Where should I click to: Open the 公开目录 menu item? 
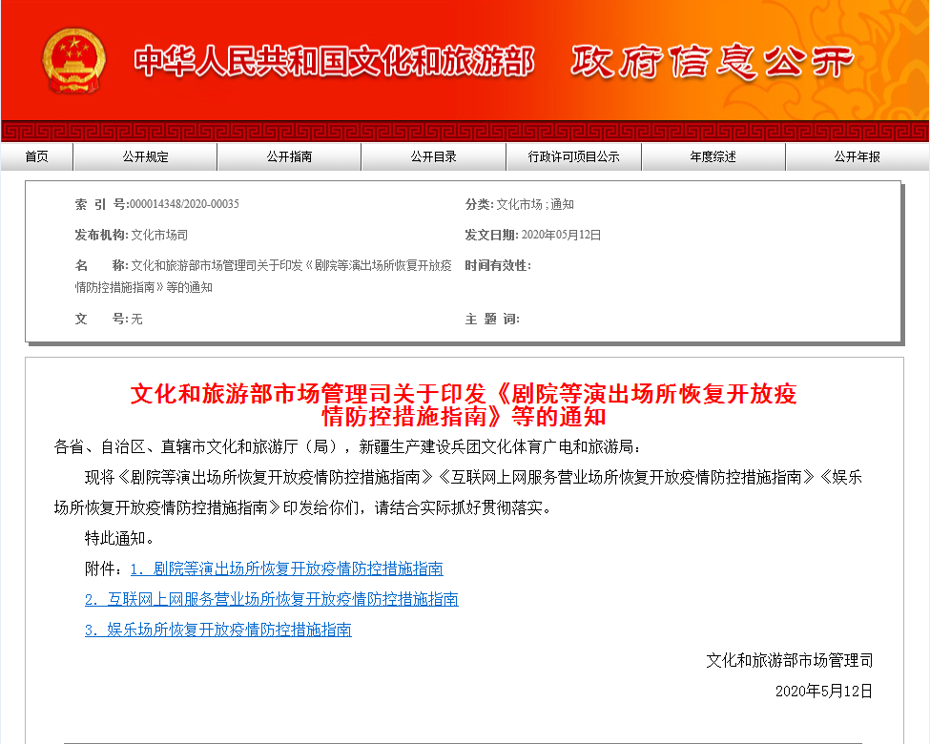point(433,157)
